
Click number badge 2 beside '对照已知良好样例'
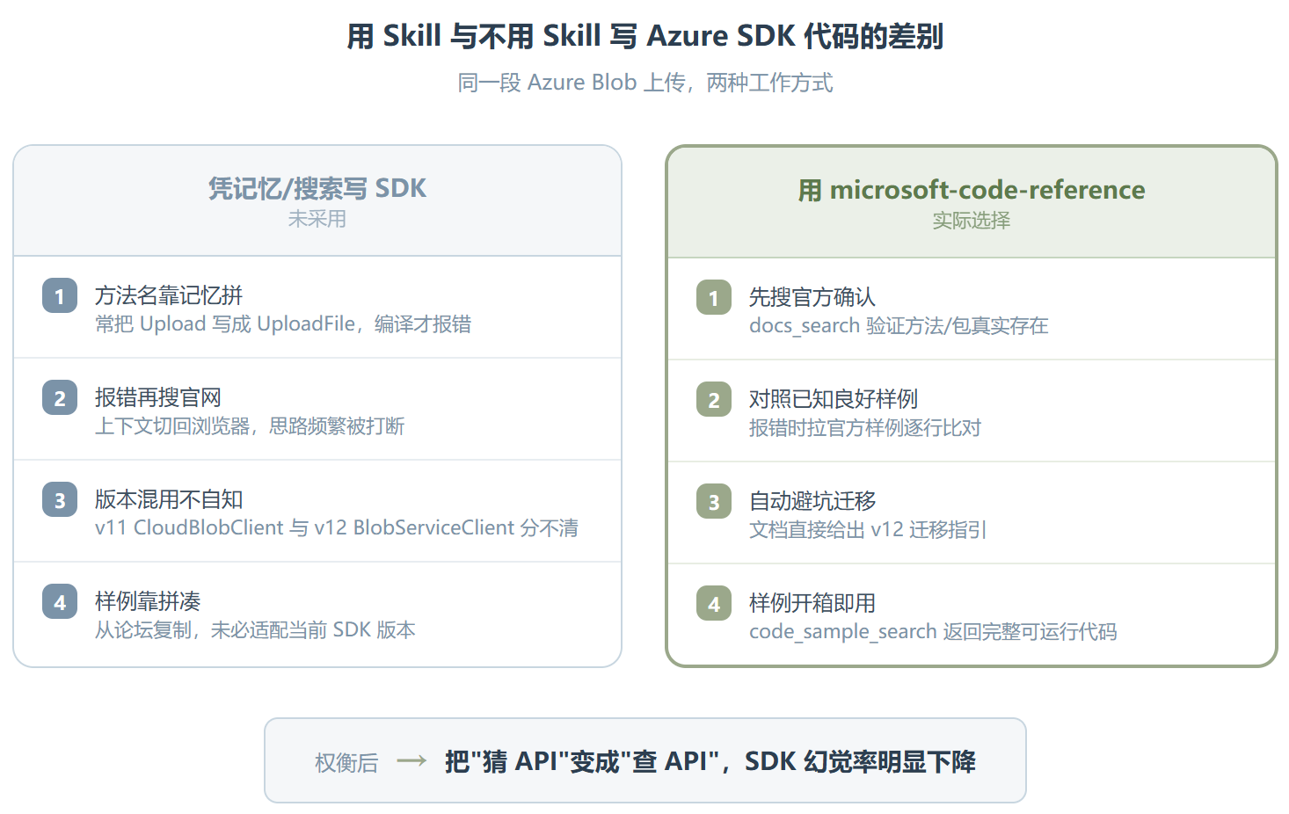(x=714, y=400)
